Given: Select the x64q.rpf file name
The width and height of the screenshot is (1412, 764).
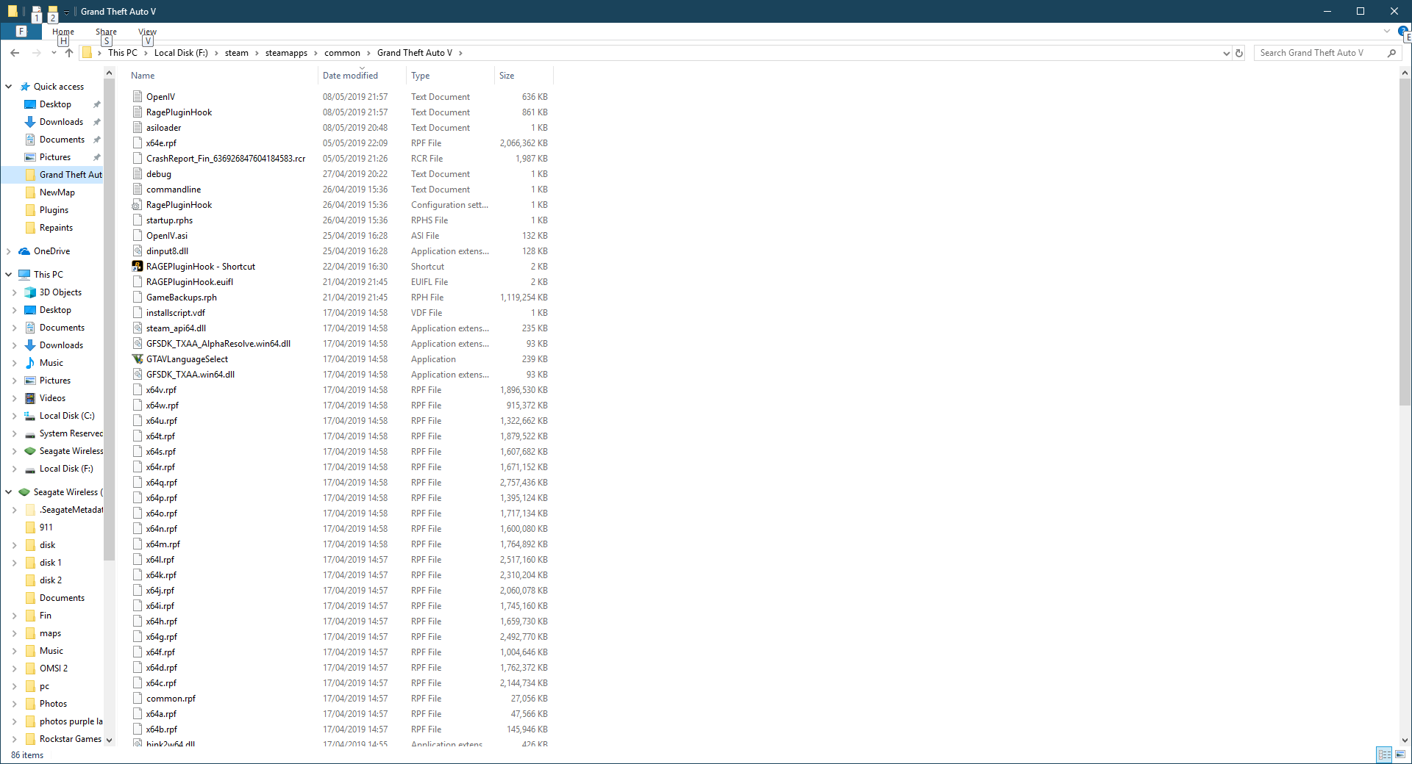Looking at the screenshot, I should coord(162,483).
